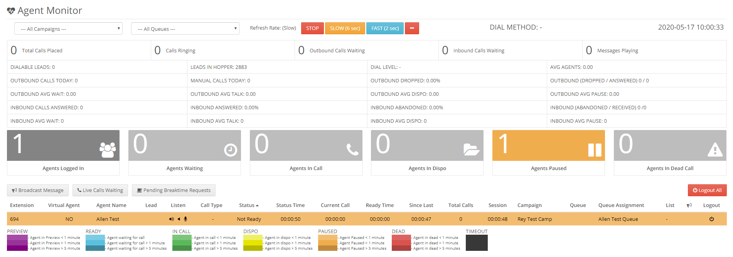Open the All Queues dropdown

point(185,28)
